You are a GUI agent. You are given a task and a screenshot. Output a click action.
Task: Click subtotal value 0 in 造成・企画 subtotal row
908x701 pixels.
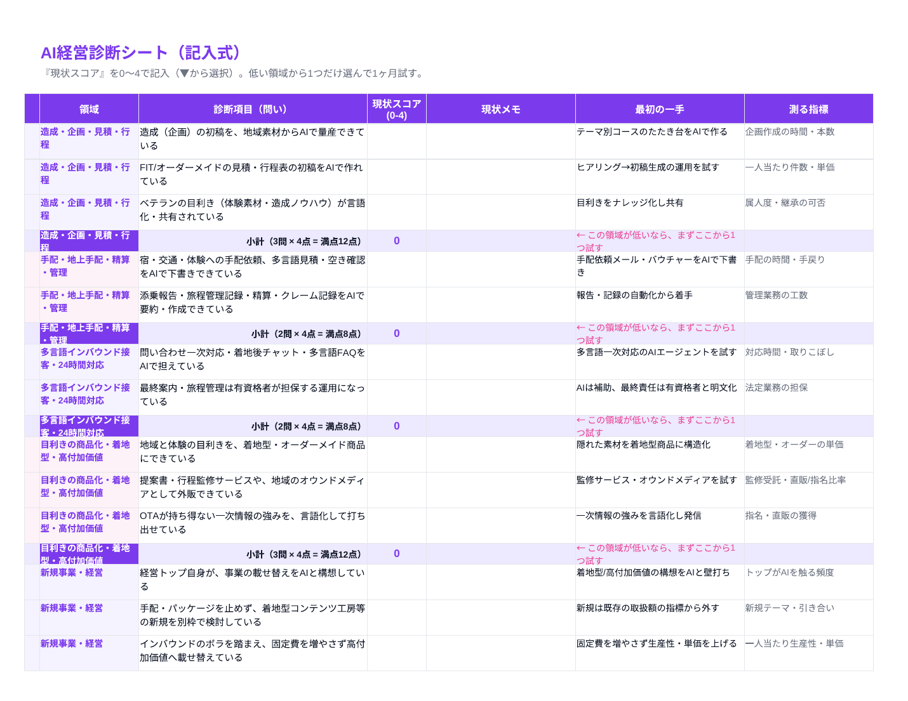[397, 241]
